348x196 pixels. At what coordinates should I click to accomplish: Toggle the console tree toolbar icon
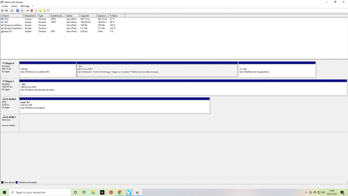tap(12, 11)
